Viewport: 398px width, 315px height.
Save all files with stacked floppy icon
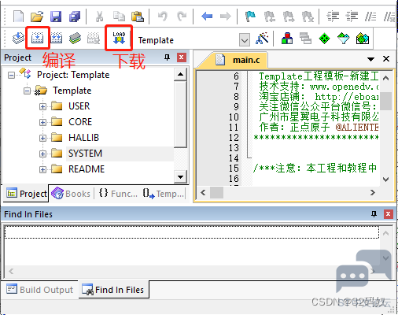tap(75, 17)
